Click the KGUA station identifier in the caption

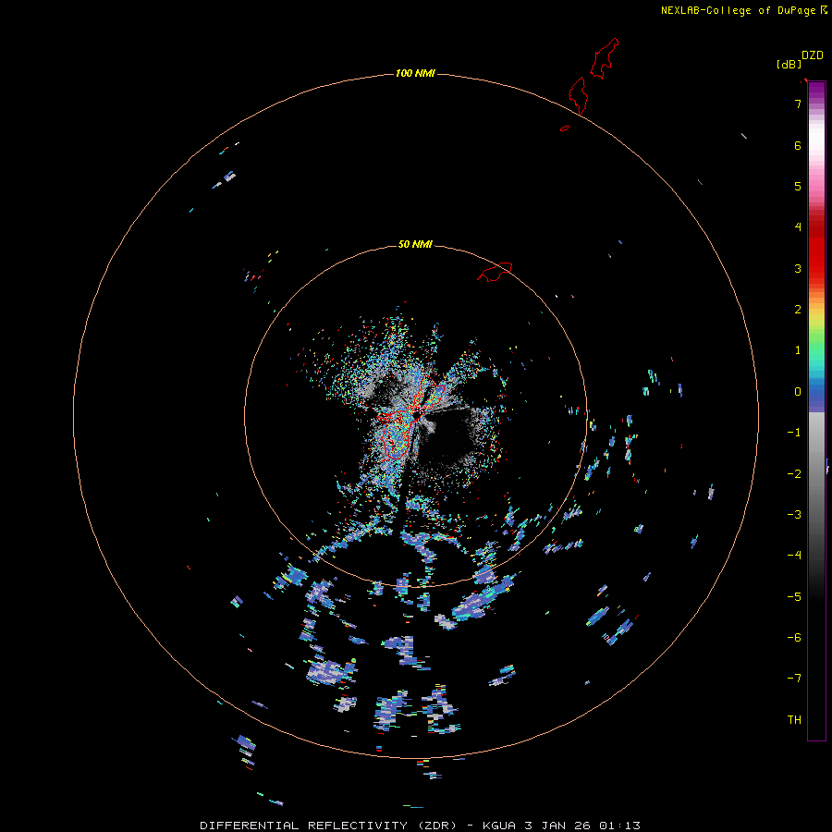coord(500,826)
